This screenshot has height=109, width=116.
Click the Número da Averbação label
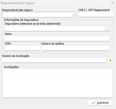coord(16,56)
